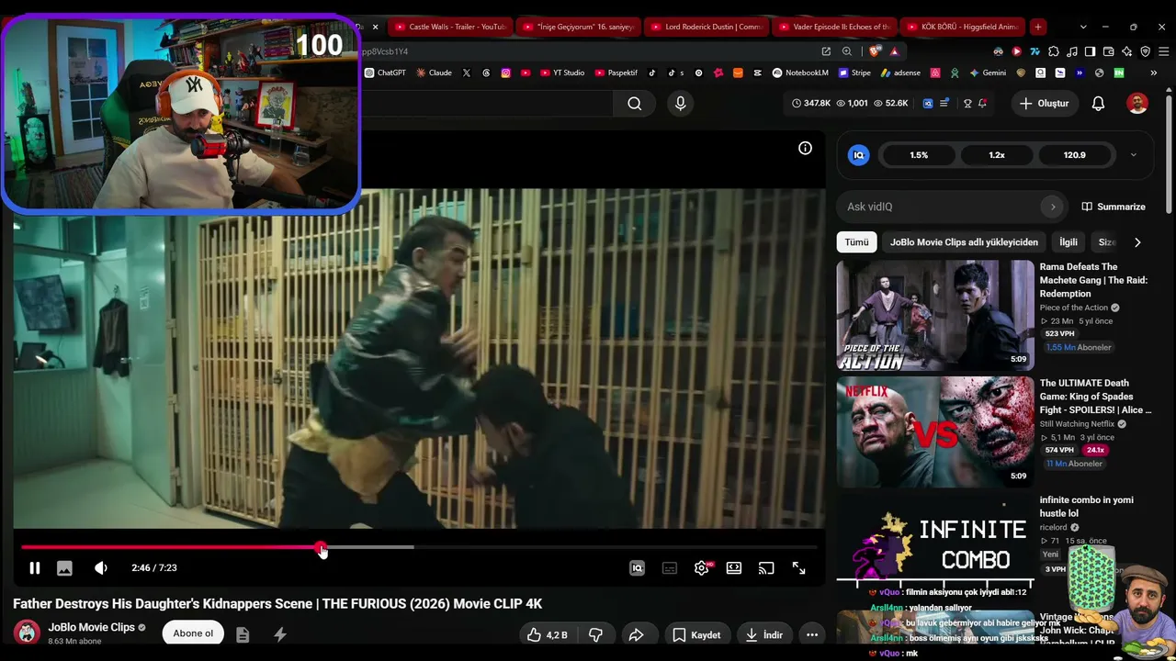Mute the video volume
Screen dimensions: 1176x661
101,568
